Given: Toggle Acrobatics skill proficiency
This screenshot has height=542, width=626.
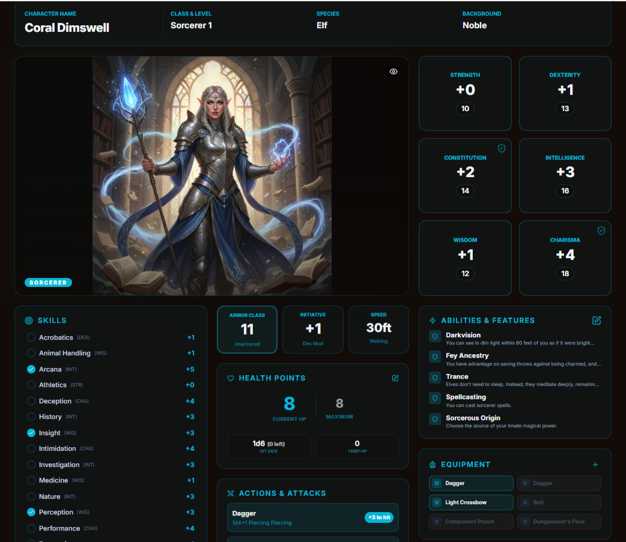Looking at the screenshot, I should click(x=31, y=337).
